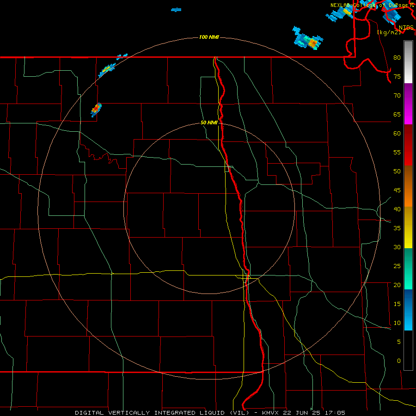Pick the green segment of the color bar
Screen dimensions: 416x416
pyautogui.click(x=408, y=269)
